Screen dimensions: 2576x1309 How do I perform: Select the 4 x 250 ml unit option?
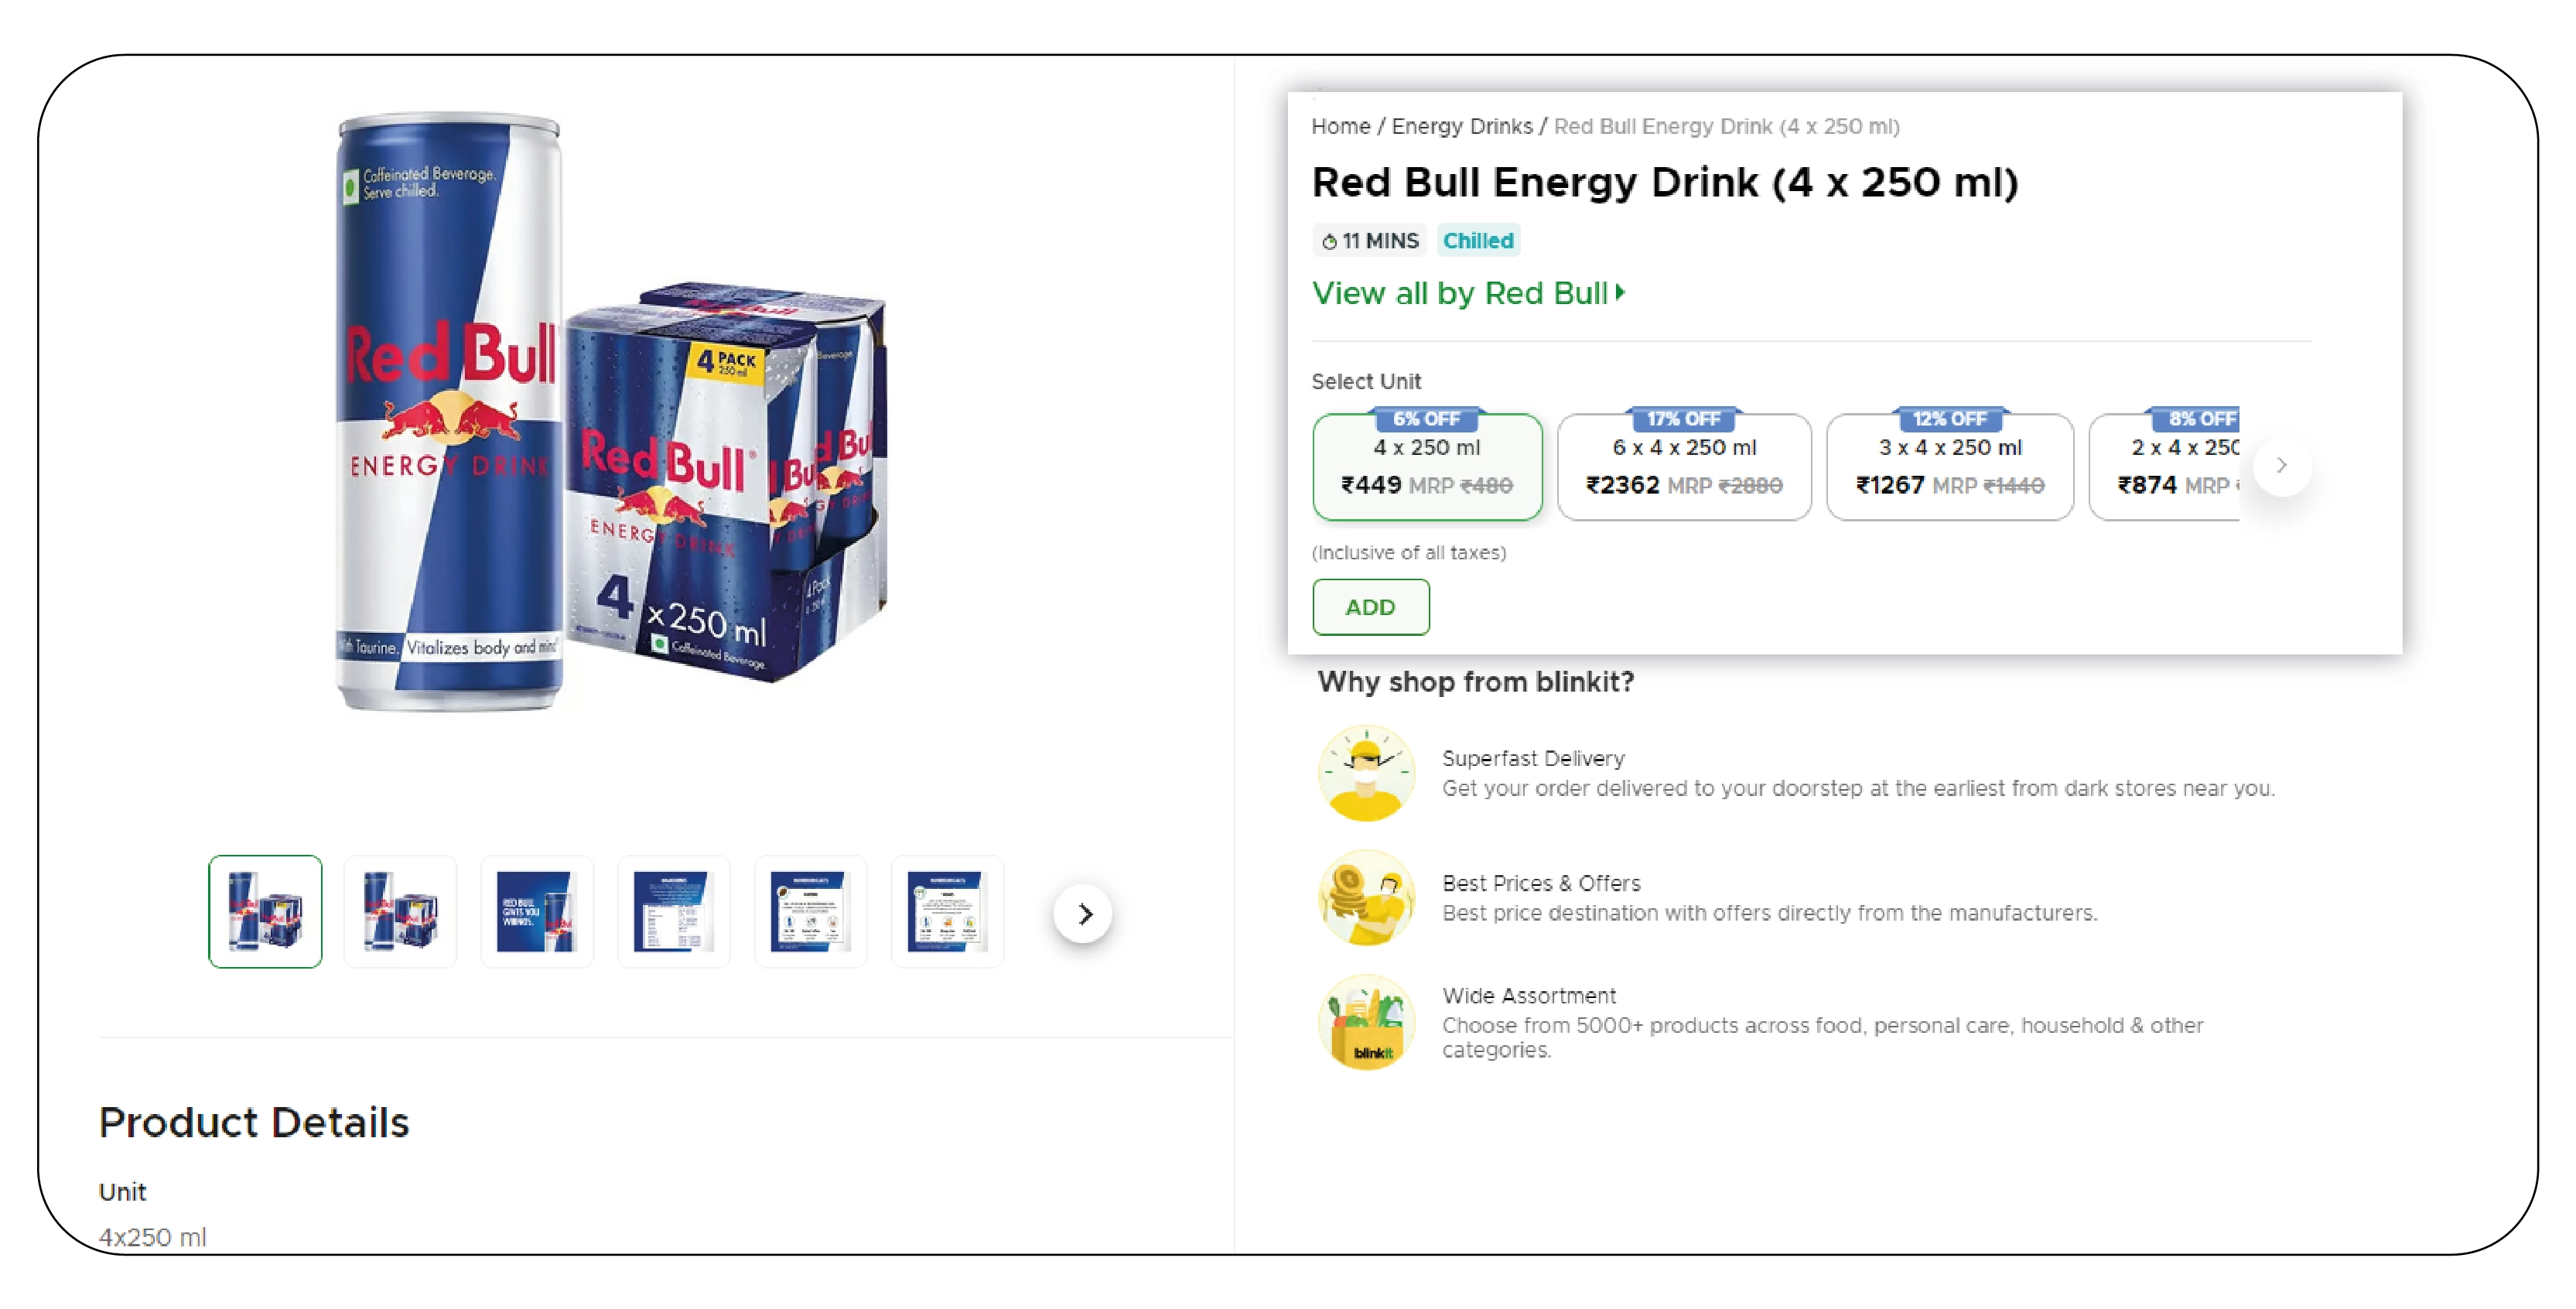click(x=1427, y=467)
